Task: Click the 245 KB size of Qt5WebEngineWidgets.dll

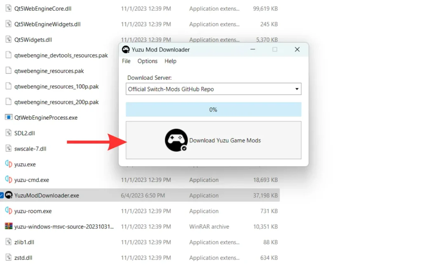Action: (x=269, y=24)
